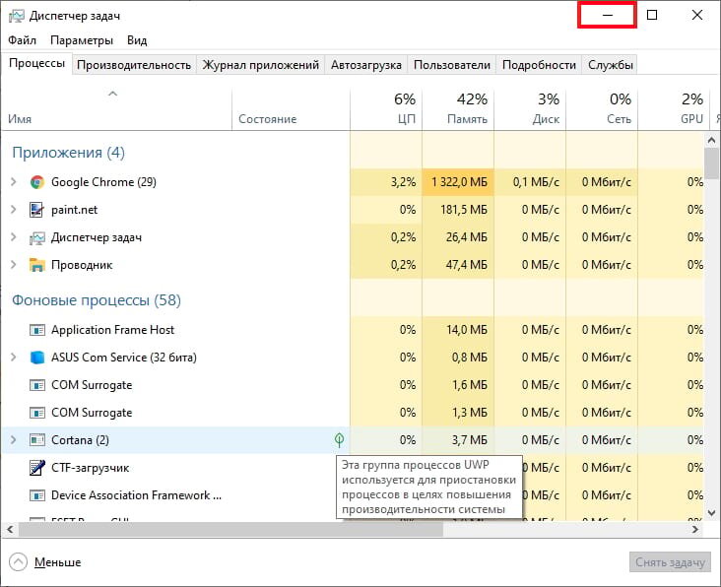
Task: Switch to the Производительность tab
Action: [134, 65]
